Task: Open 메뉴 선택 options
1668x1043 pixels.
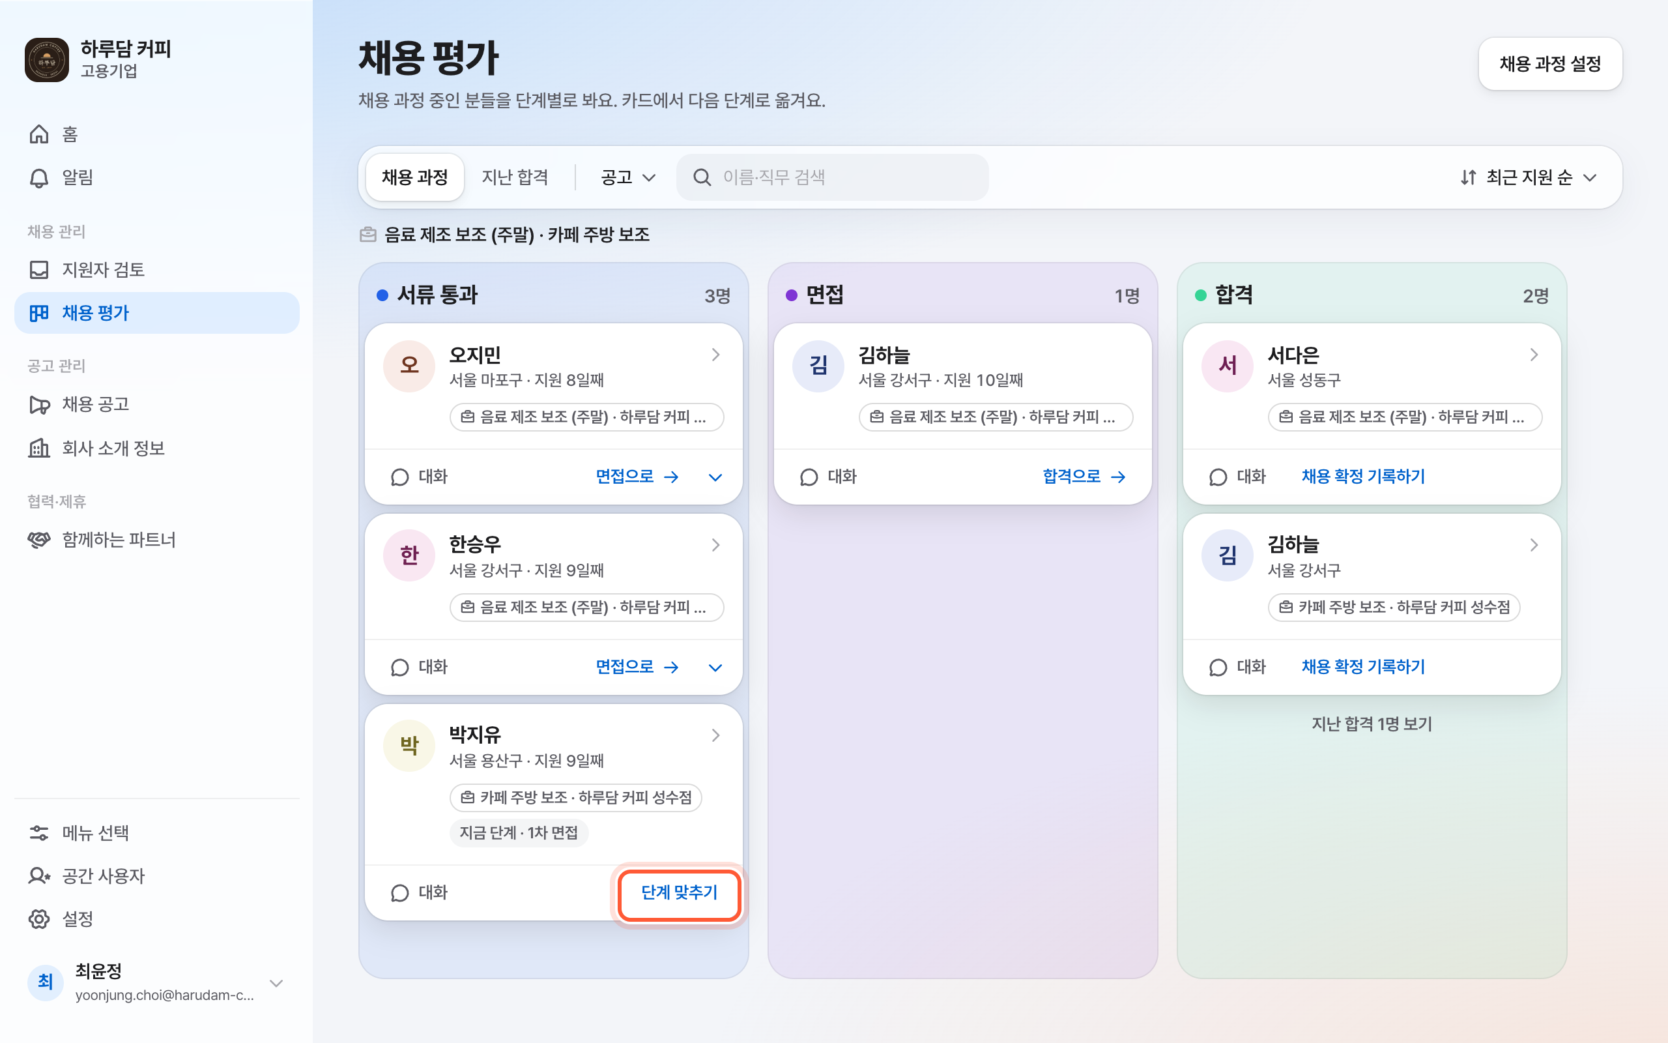Action: coord(156,832)
